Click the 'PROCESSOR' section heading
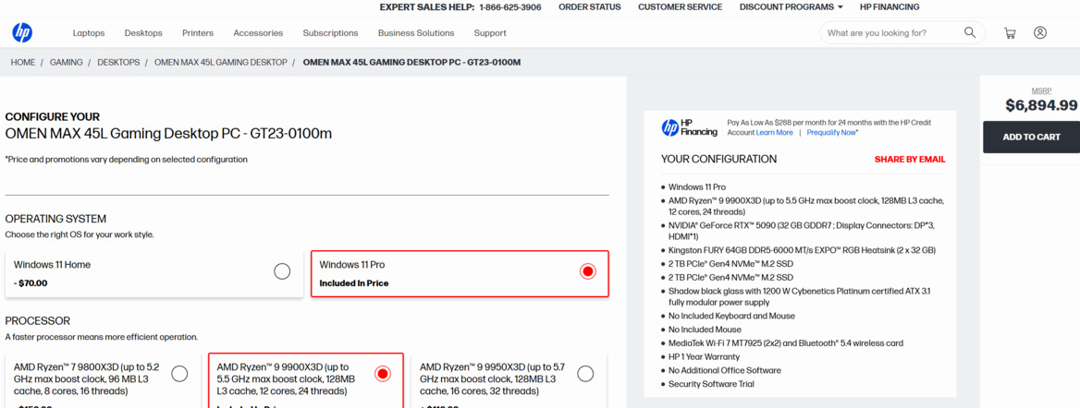This screenshot has height=408, width=1080. pyautogui.click(x=38, y=320)
